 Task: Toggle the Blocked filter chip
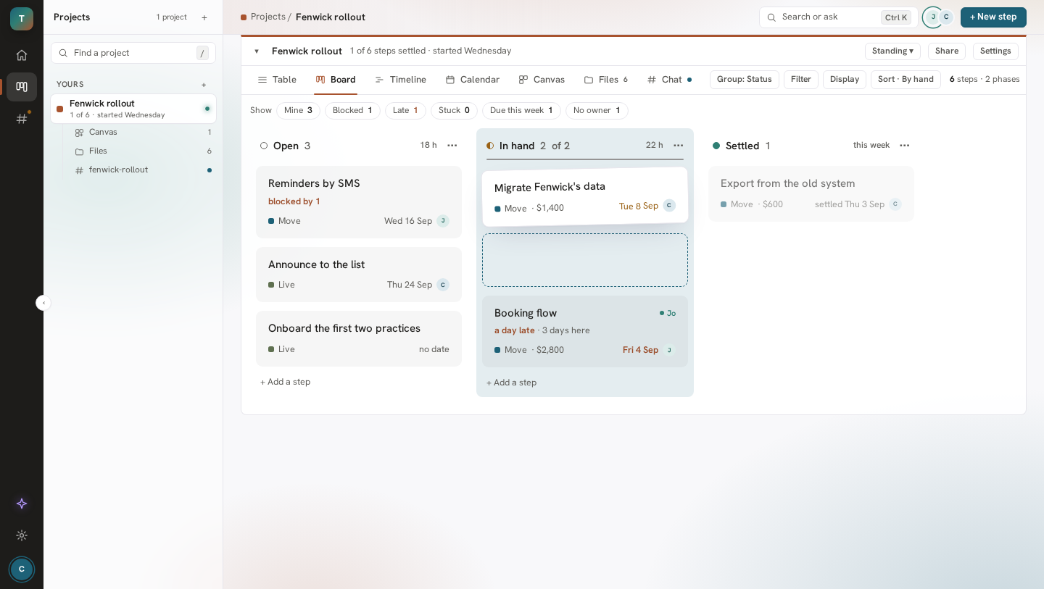(x=352, y=111)
